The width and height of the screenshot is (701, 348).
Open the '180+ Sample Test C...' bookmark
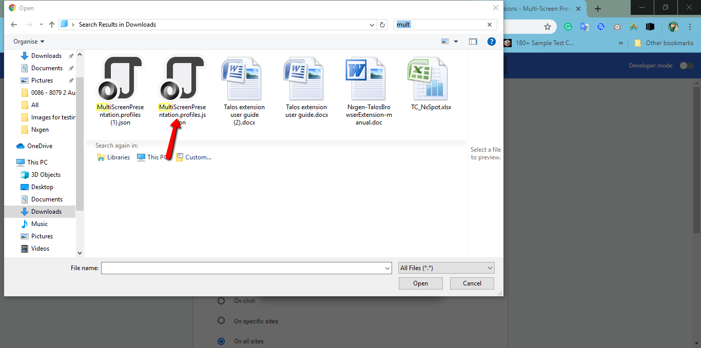(x=539, y=43)
